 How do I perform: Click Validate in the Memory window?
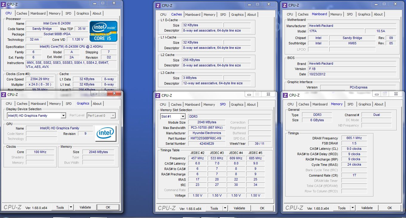pos(367,208)
